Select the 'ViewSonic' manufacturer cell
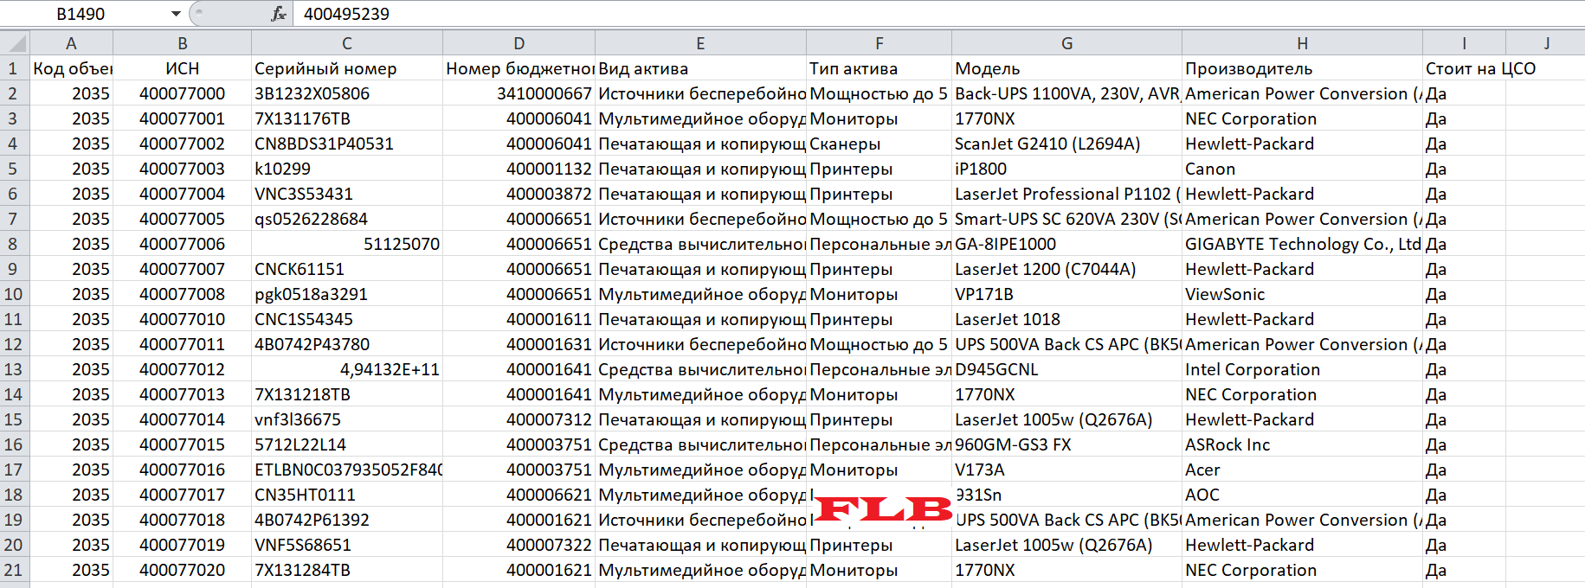The height and width of the screenshot is (588, 1585). tap(1302, 294)
